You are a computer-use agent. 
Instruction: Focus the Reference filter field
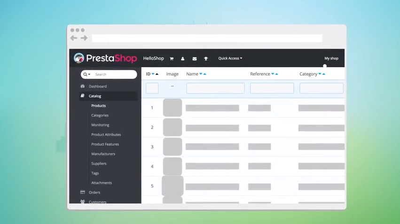tap(272, 88)
